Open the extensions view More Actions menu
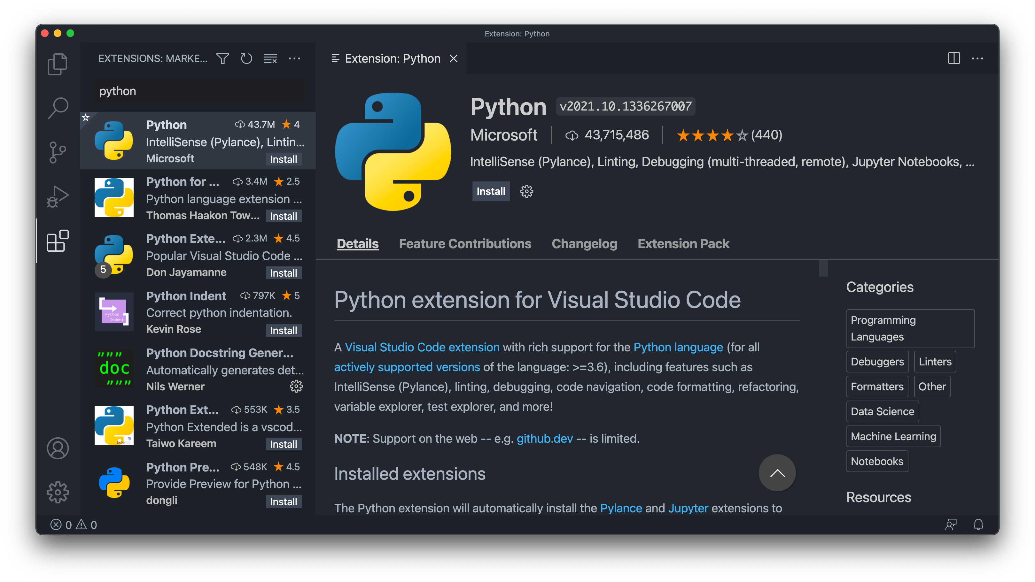The height and width of the screenshot is (582, 1035). click(294, 59)
